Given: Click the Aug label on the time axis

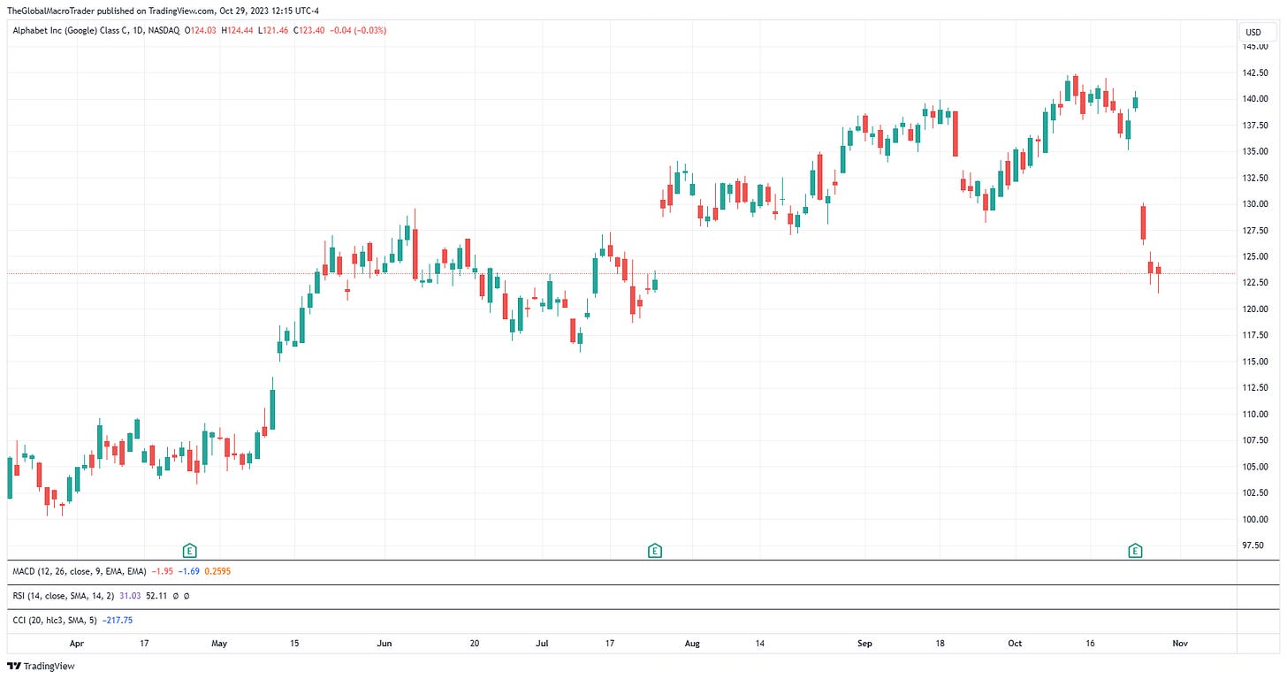Looking at the screenshot, I should point(692,644).
